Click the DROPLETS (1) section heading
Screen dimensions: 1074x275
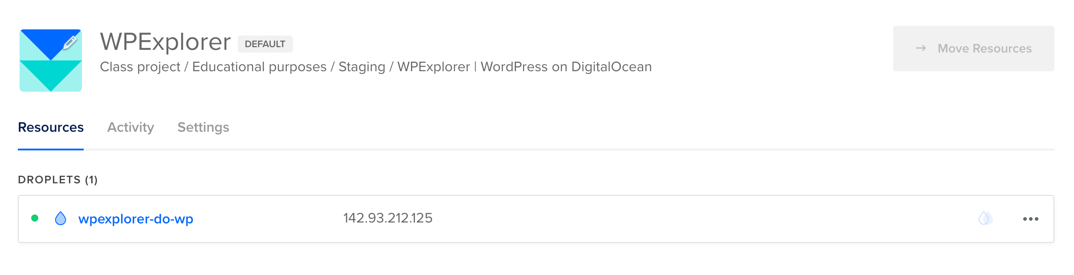(x=58, y=180)
